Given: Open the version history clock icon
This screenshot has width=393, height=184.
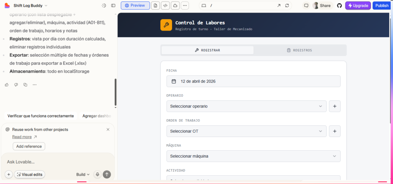Looking at the screenshot, I should [x=104, y=5].
